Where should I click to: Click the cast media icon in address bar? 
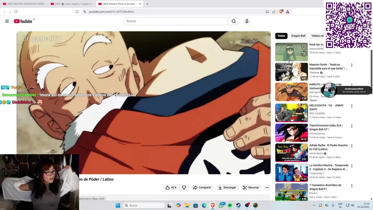(x=267, y=12)
